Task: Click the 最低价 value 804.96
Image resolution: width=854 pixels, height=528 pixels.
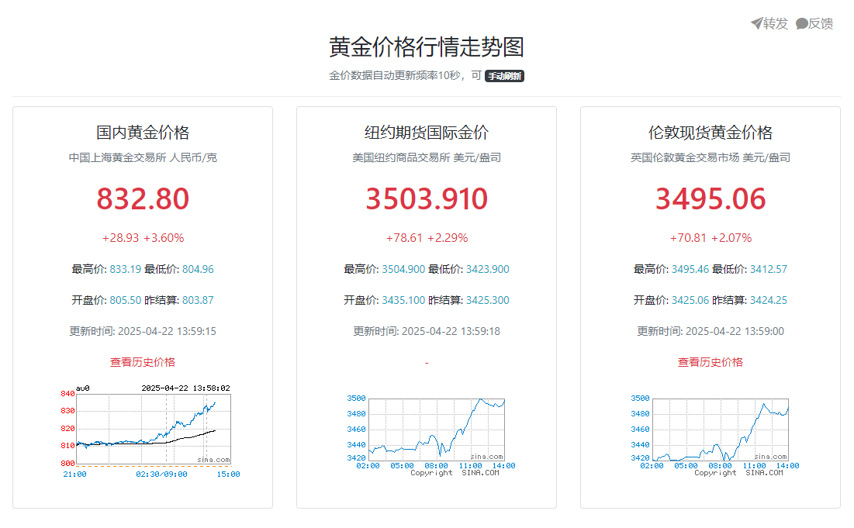Action: [x=198, y=269]
